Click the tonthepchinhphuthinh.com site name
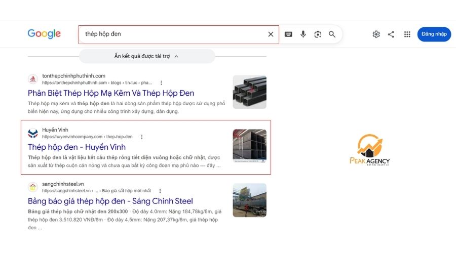The image size is (456, 253). click(x=74, y=76)
